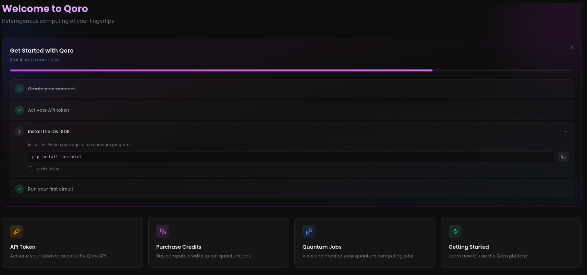587x275 pixels.
Task: Click "Install the Python package to run quantum programs."
Action: tap(80, 145)
